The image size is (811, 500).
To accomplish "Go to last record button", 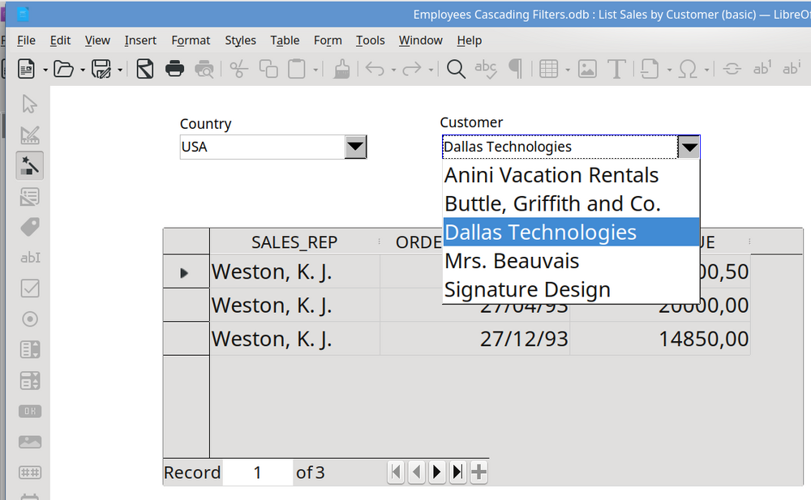I will 457,472.
